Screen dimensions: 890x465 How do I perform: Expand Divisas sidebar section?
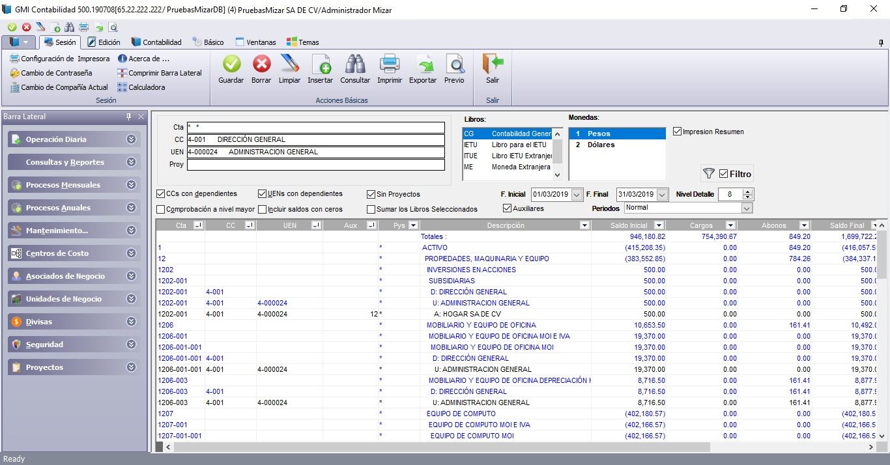(131, 322)
